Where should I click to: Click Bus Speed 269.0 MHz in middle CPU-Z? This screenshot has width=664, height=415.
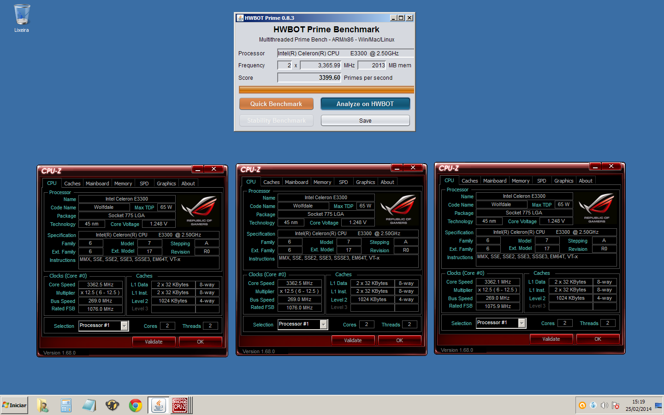(x=299, y=299)
